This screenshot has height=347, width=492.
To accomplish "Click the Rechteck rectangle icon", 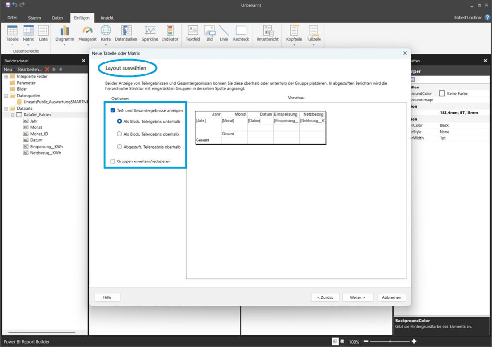I will (241, 31).
